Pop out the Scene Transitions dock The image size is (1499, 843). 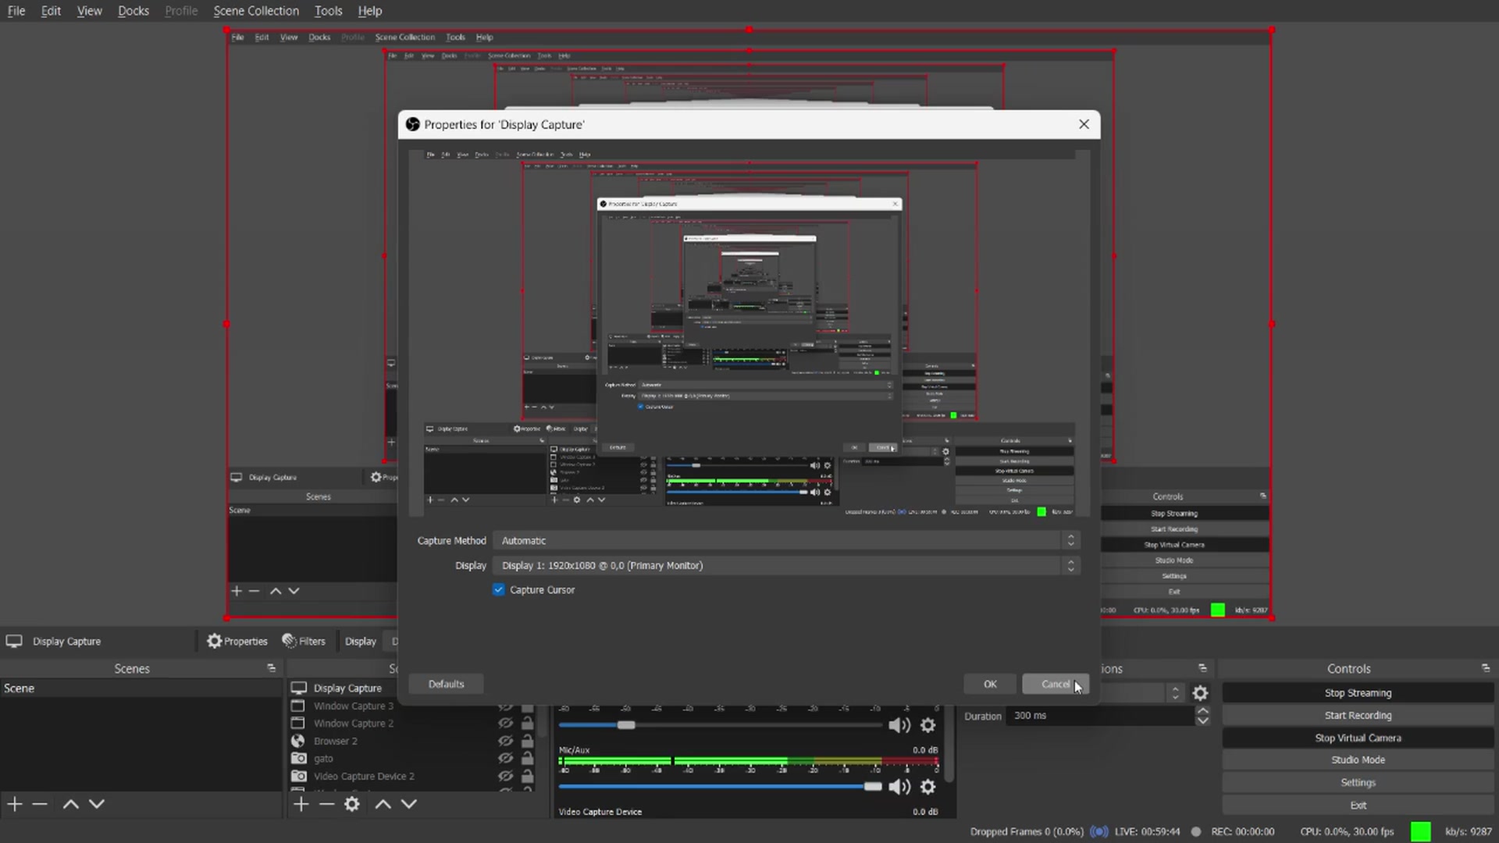pyautogui.click(x=1202, y=668)
